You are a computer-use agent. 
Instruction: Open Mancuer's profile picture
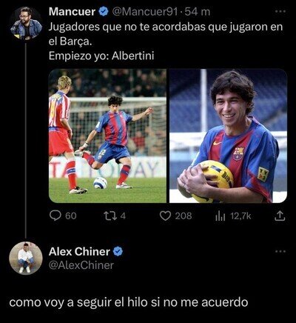(26, 23)
